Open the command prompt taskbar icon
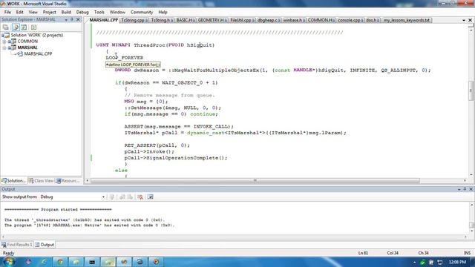475x267 pixels. coord(92,262)
